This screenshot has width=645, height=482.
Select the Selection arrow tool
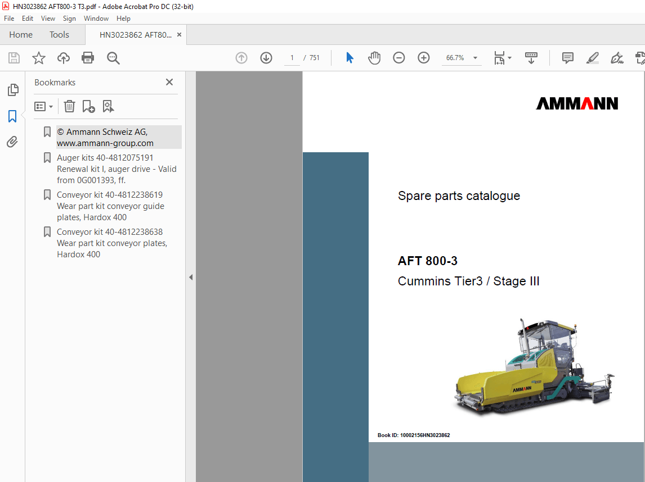pyautogui.click(x=350, y=58)
